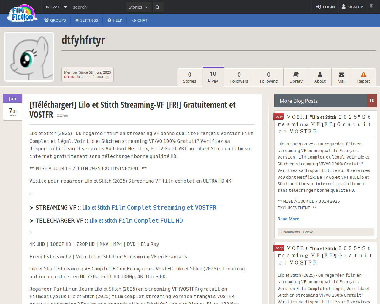Click the pin icon in top bar
Image resolution: width=380 pixels, height=304 pixels.
tap(371, 7)
